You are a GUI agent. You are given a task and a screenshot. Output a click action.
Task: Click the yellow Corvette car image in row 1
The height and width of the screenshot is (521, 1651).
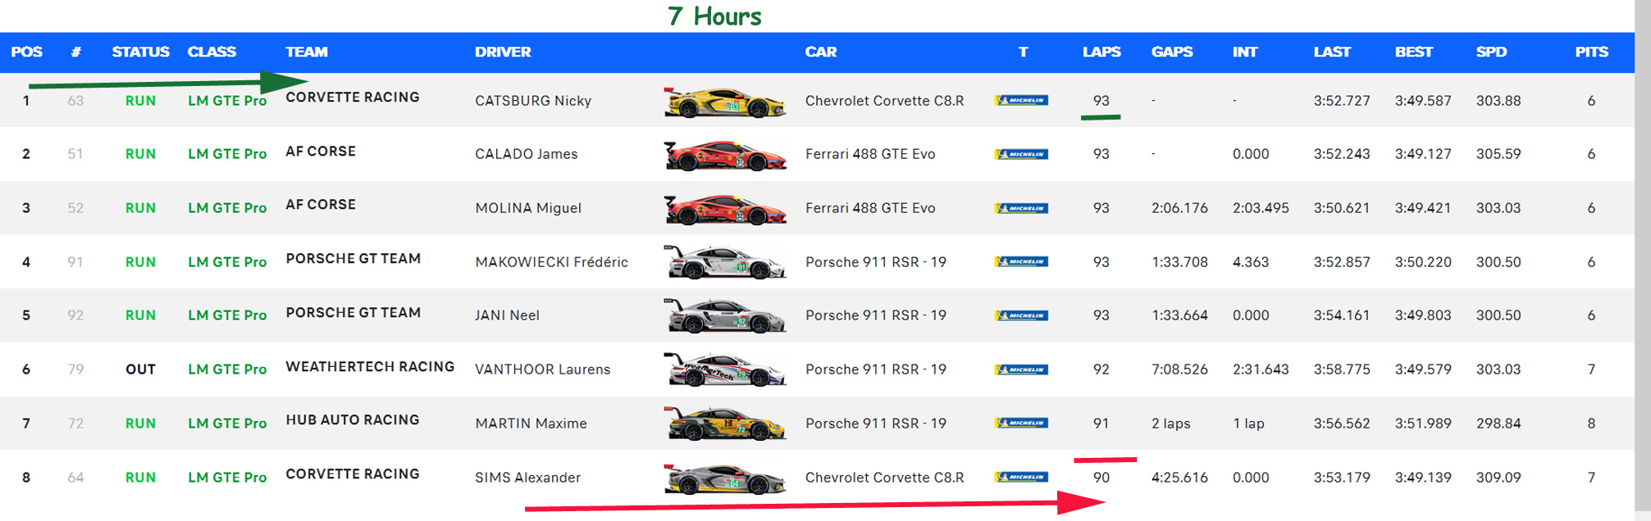pos(725,102)
